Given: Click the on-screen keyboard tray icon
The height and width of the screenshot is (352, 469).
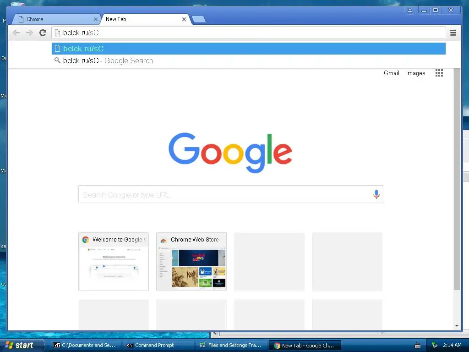Looking at the screenshot, I should (418, 346).
